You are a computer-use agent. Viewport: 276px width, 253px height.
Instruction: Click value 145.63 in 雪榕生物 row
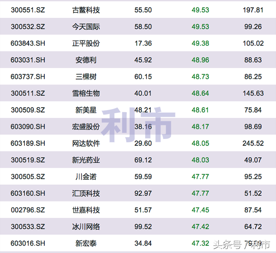point(253,93)
